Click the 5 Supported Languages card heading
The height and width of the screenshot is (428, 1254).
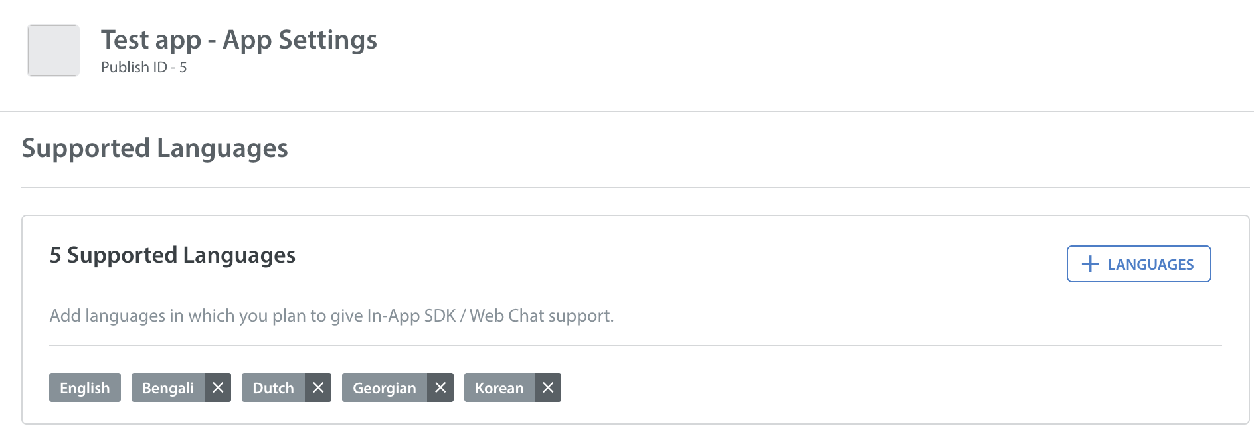(x=173, y=255)
